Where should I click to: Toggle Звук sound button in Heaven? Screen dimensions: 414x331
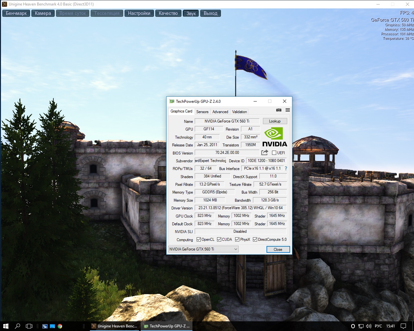pyautogui.click(x=191, y=13)
